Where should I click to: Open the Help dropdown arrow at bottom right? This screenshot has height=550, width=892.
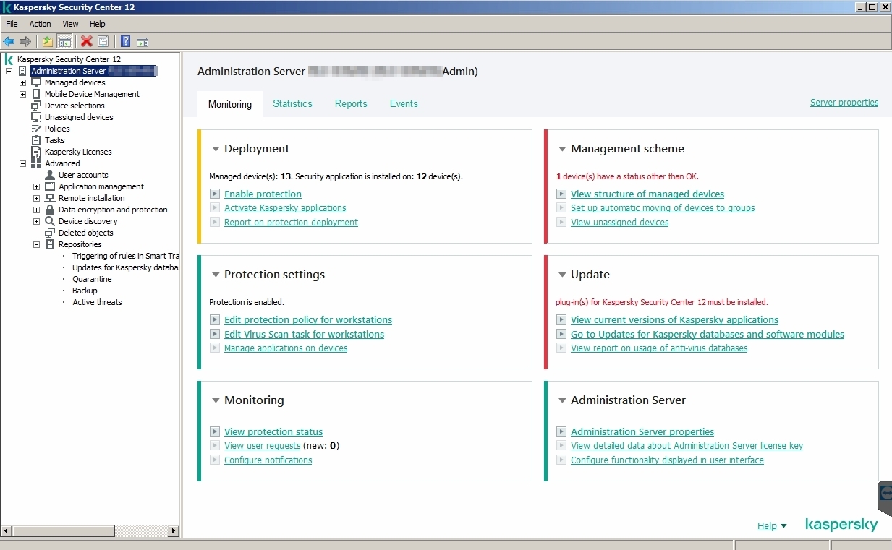coord(784,526)
